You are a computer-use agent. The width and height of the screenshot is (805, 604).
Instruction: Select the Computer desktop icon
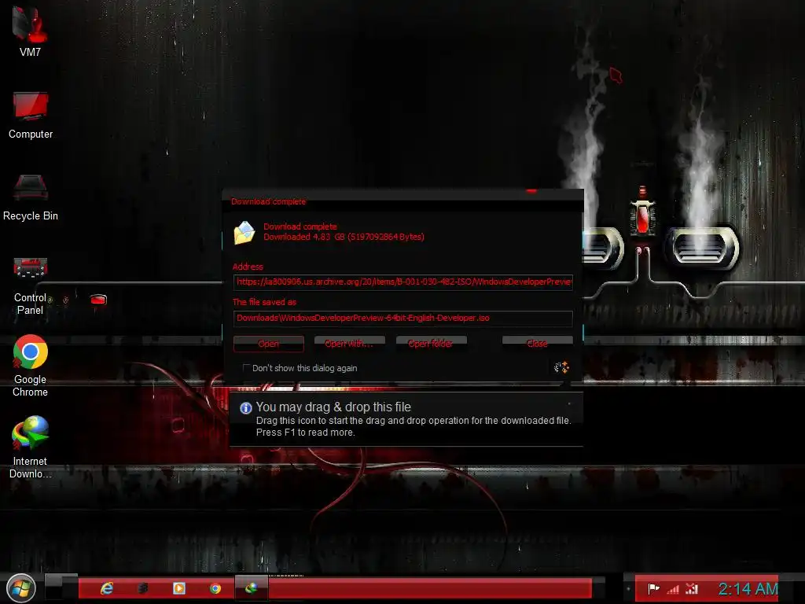[31, 115]
